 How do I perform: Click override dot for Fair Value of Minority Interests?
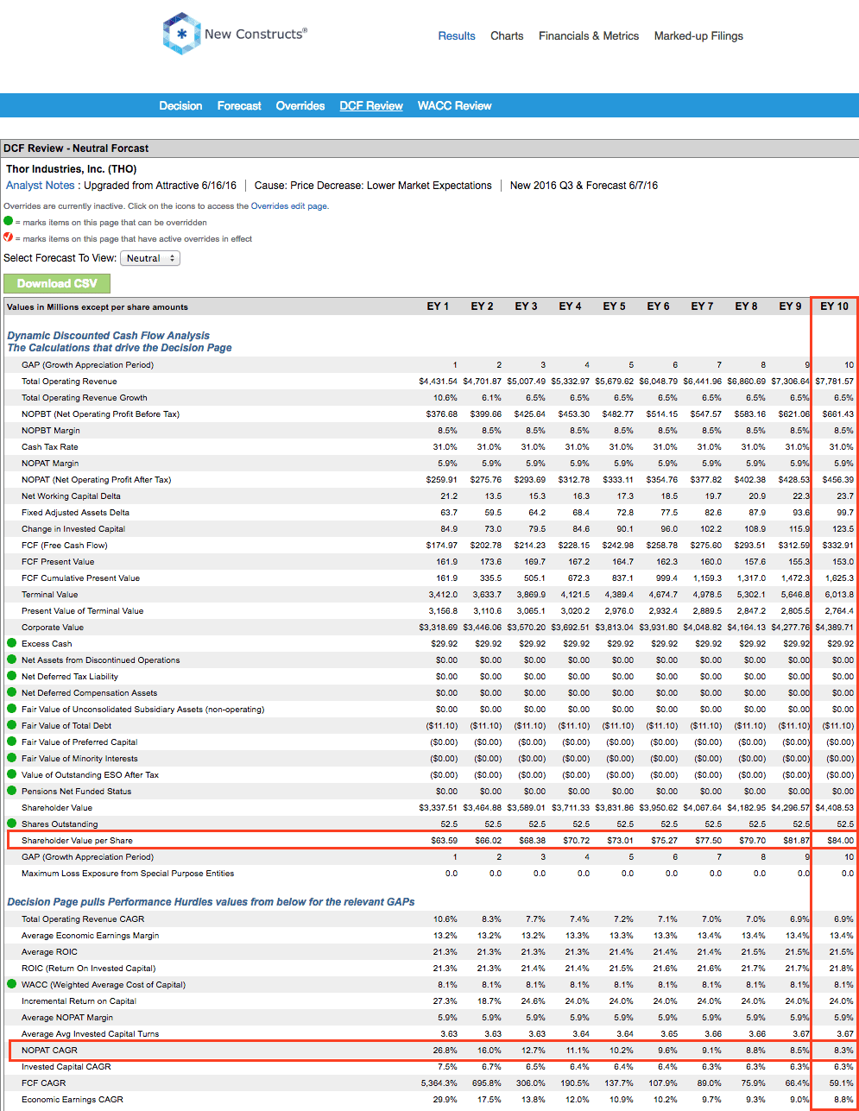point(12,758)
